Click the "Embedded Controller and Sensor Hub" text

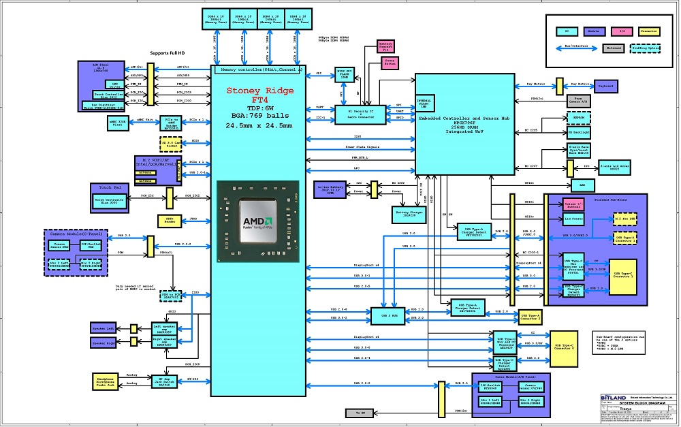tap(464, 118)
